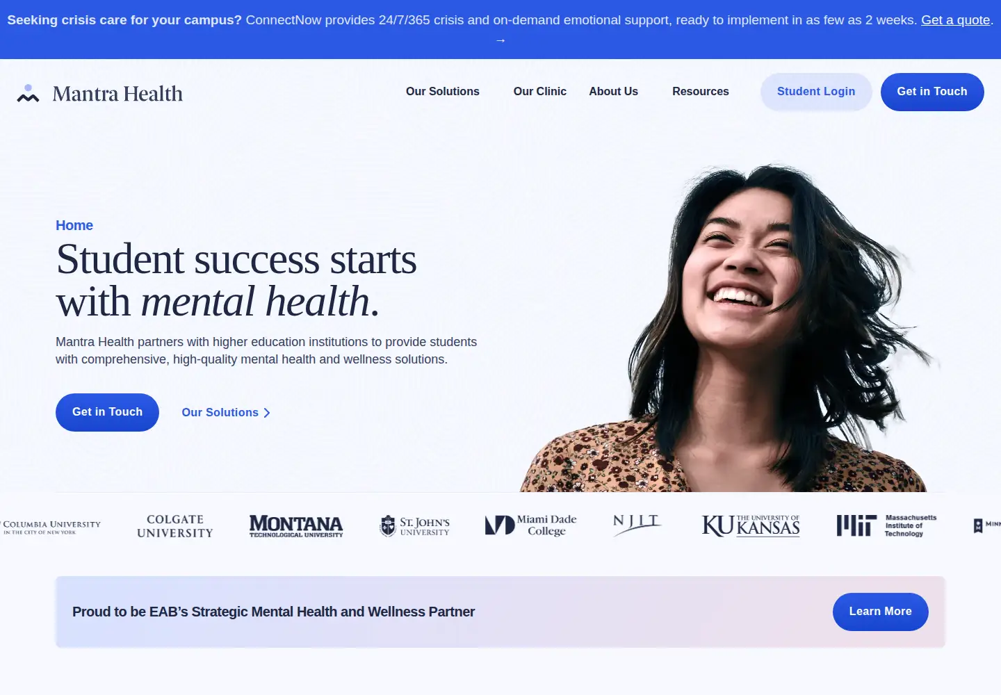Click the "Mantra Health partners with higher education" paragraph

click(266, 350)
